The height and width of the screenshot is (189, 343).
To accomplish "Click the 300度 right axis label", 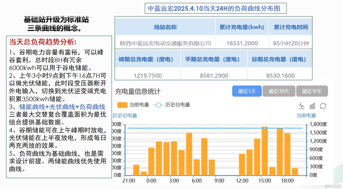I will click(x=317, y=166).
